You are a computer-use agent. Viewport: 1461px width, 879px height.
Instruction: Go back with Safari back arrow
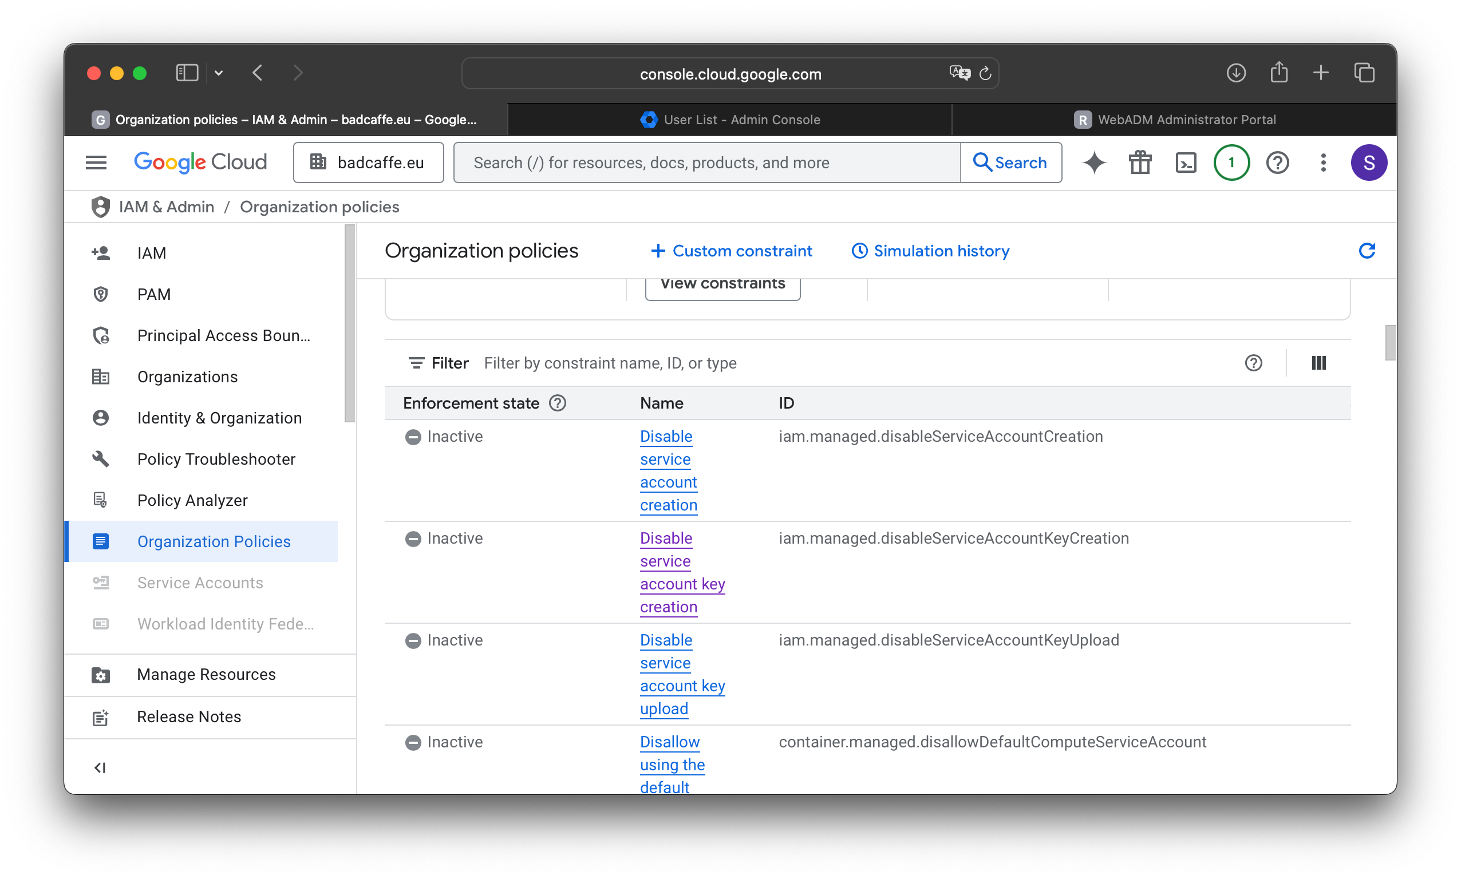257,73
